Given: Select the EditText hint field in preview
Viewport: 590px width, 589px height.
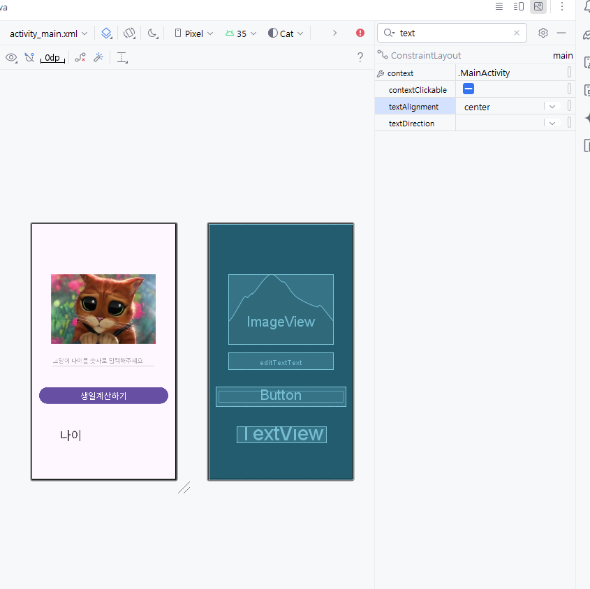Looking at the screenshot, I should 103,361.
